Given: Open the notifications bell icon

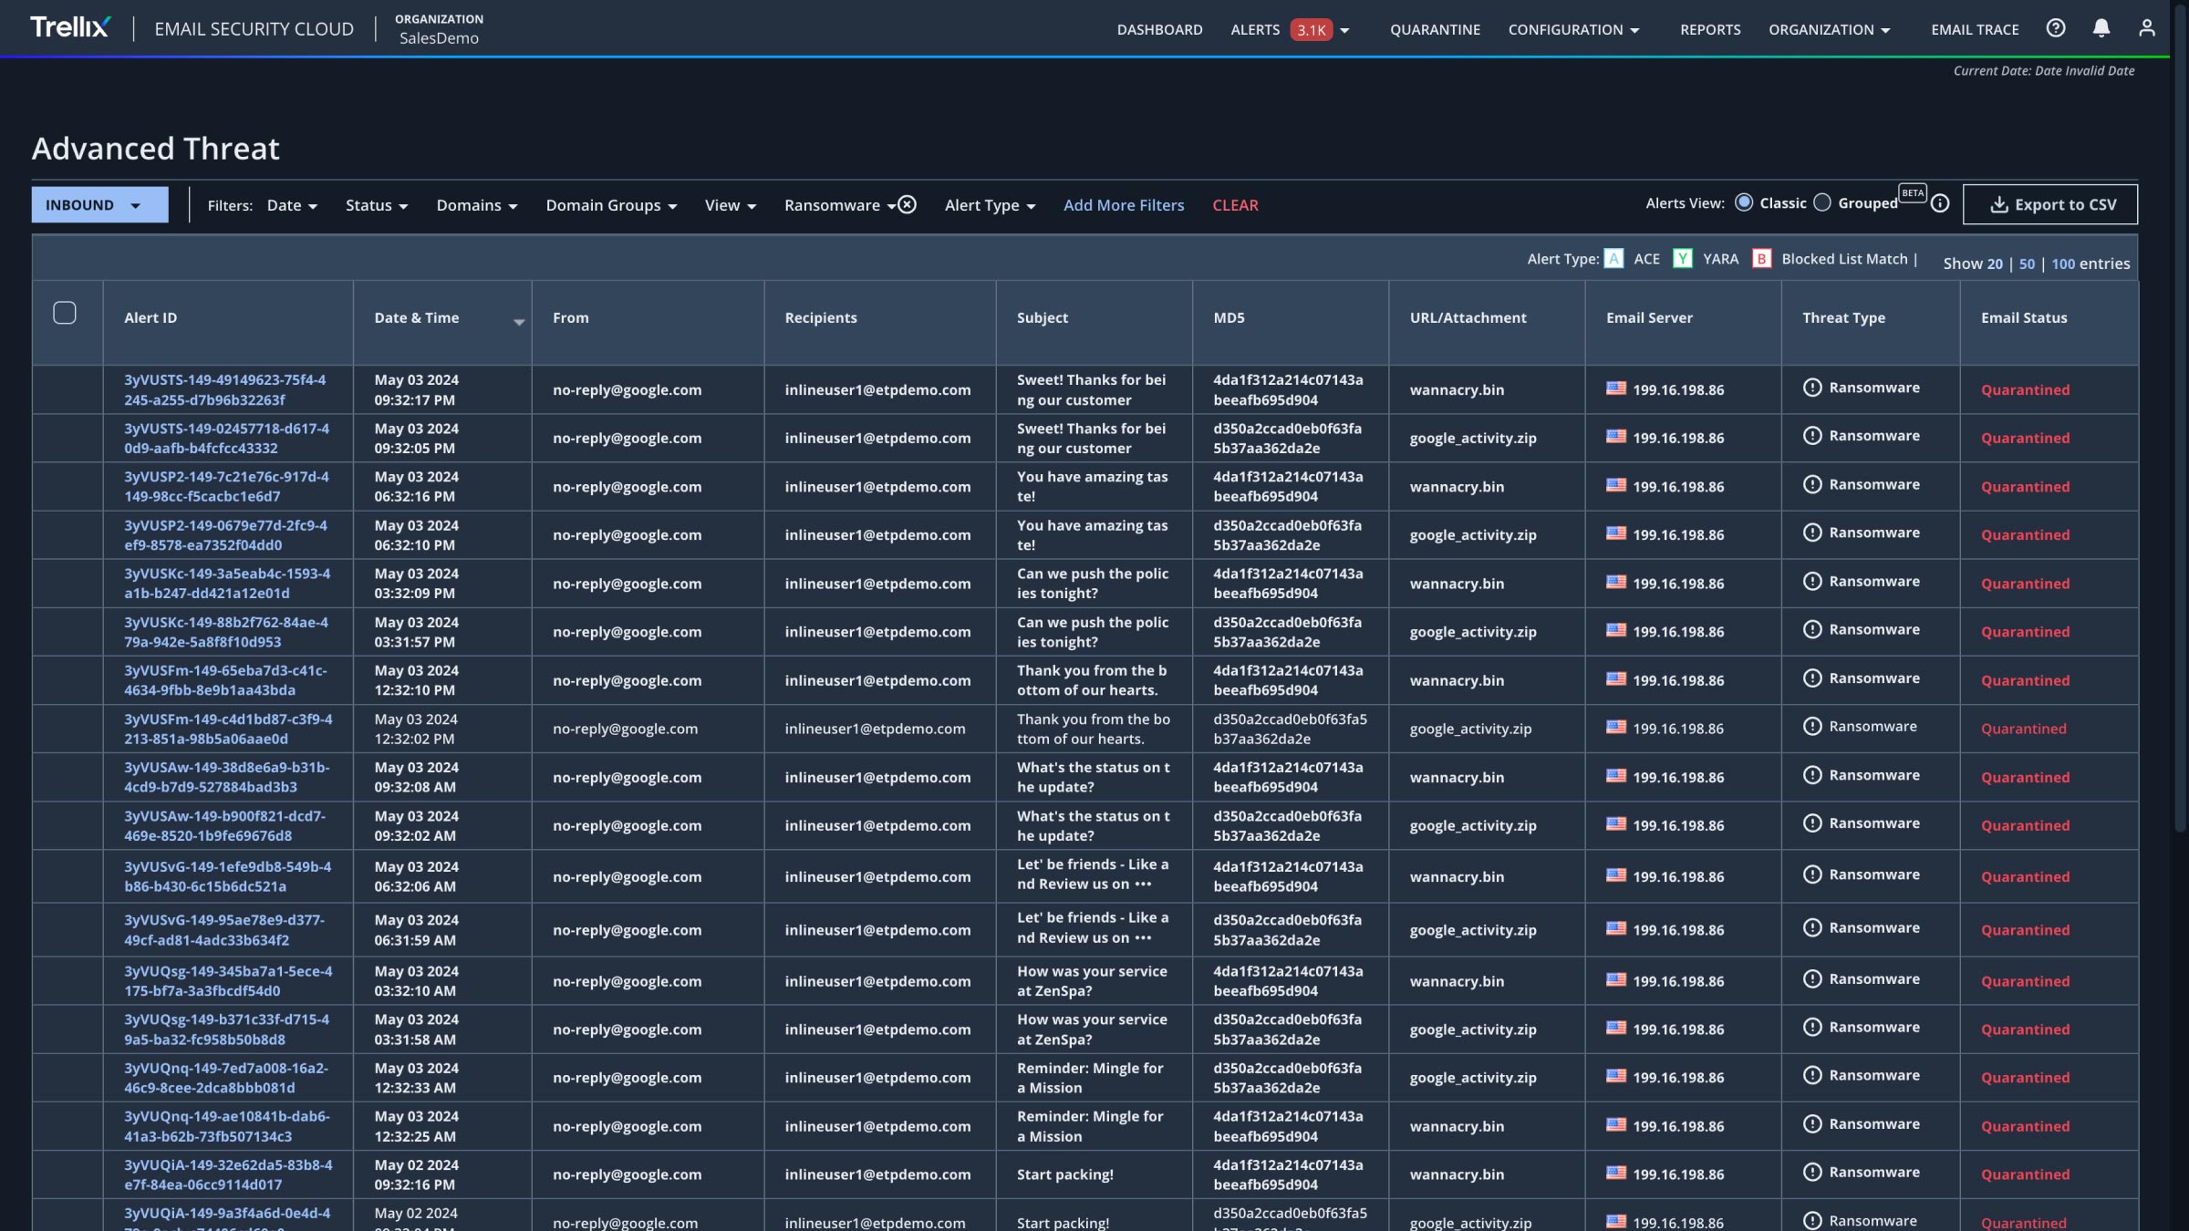Looking at the screenshot, I should click(2101, 28).
